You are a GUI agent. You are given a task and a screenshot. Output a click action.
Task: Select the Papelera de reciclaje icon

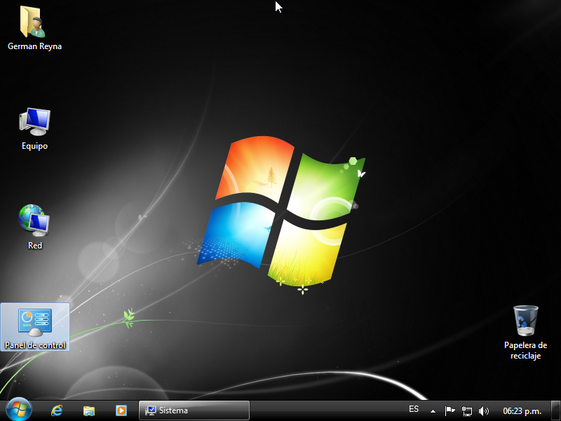(525, 321)
